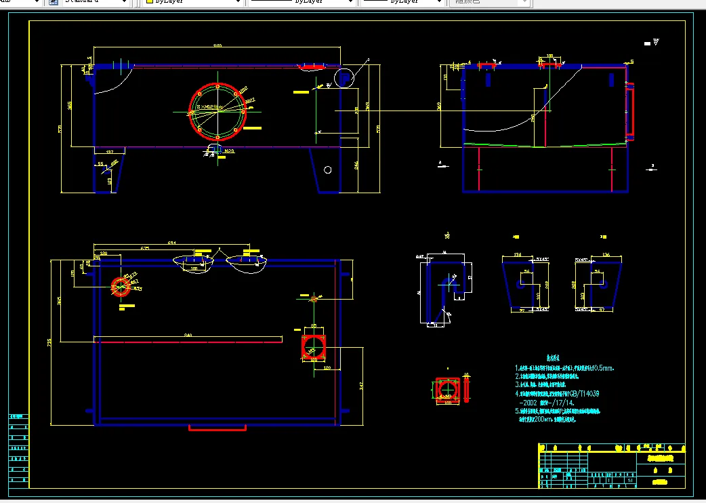Click the 735 vertical dimension text
Screen dimensions: 706x503
(x=49, y=342)
